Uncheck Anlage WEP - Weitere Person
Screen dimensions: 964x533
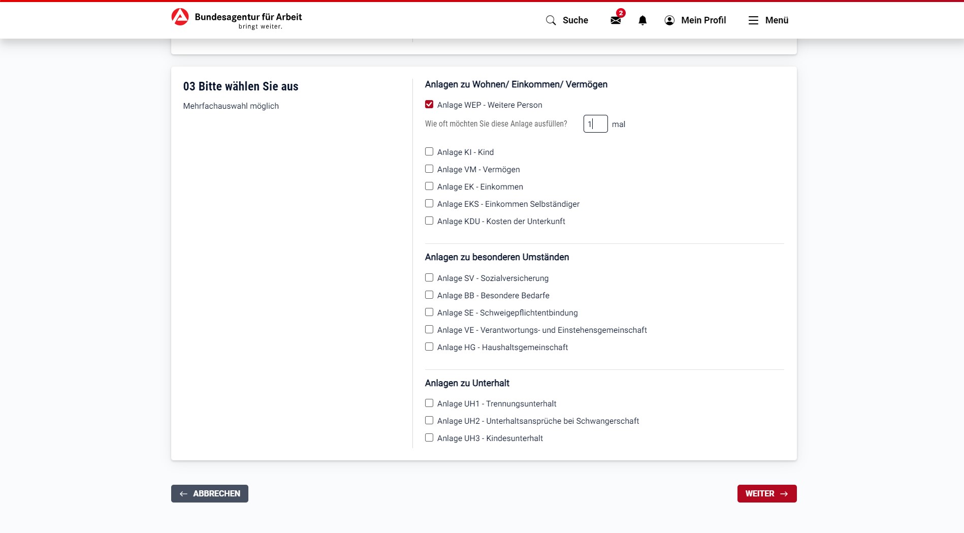click(429, 105)
